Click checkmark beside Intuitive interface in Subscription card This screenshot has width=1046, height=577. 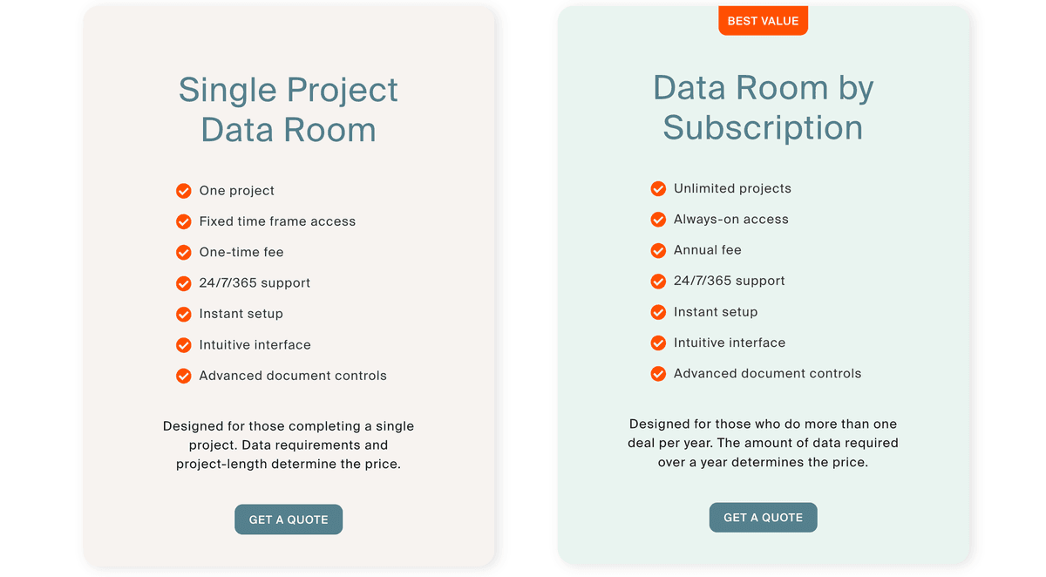[x=658, y=343]
